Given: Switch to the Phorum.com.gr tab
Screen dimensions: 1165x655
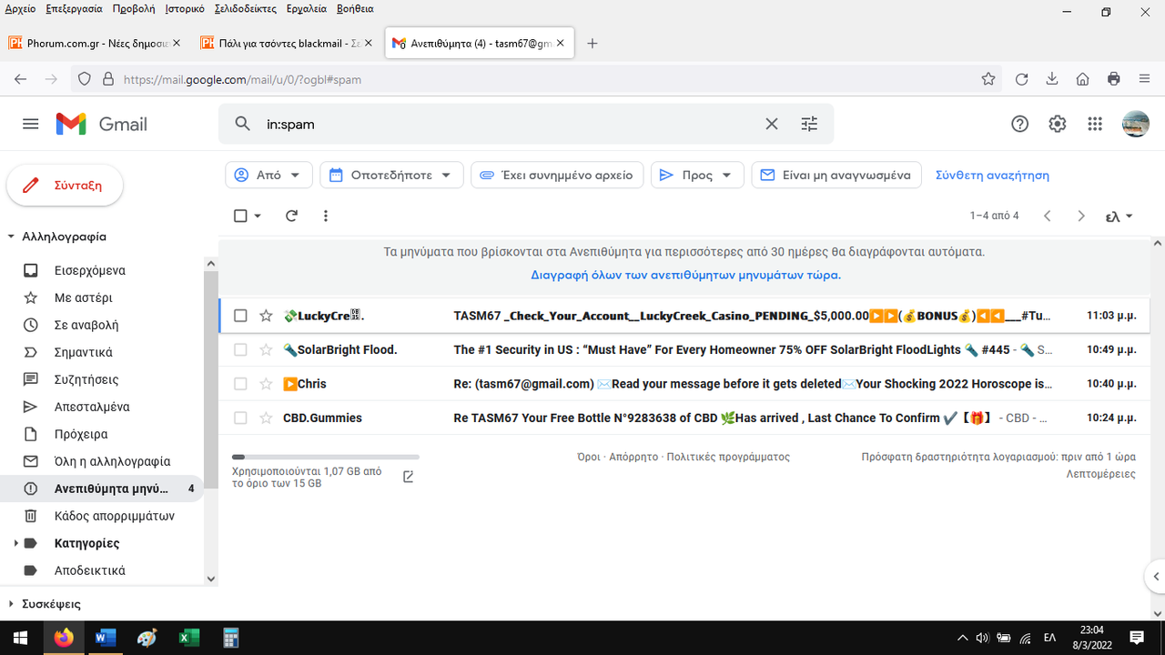Looking at the screenshot, I should pos(96,43).
